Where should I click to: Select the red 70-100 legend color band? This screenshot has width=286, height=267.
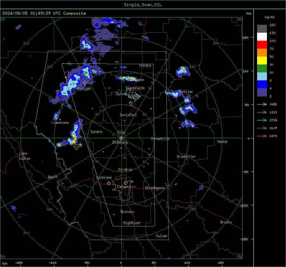(262, 45)
